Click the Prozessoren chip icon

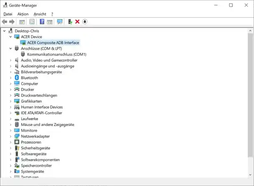[17, 142]
